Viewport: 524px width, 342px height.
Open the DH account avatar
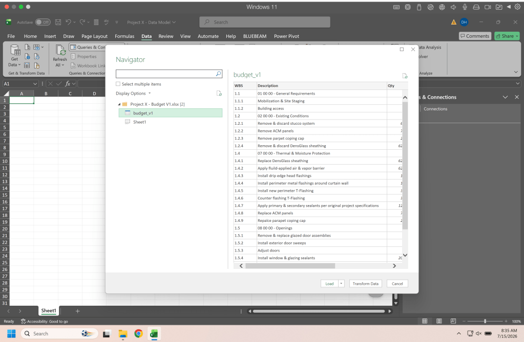tap(464, 22)
